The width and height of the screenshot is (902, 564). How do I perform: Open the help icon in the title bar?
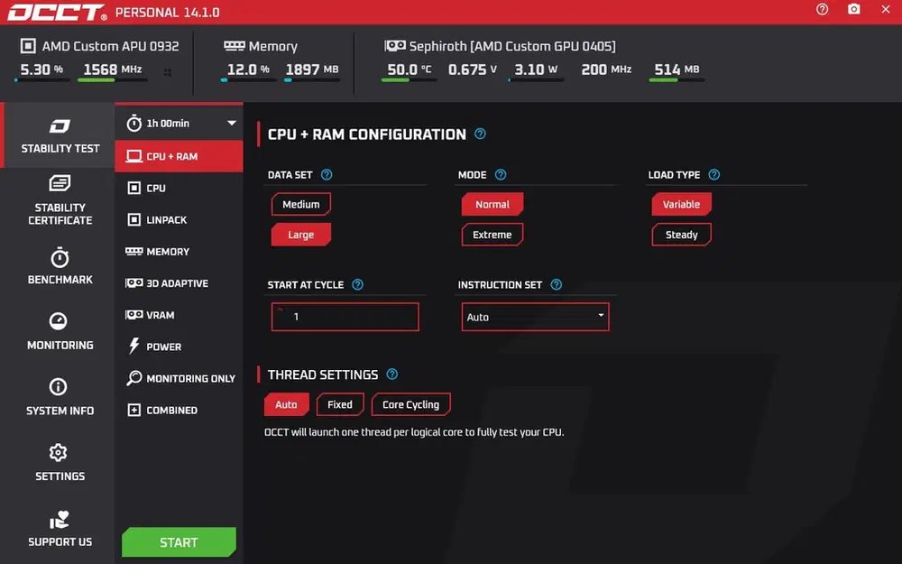coord(822,9)
